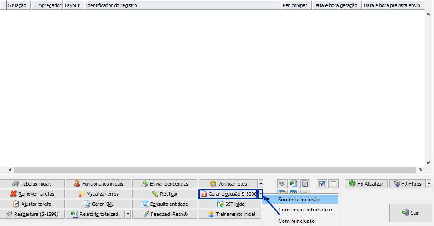
Task: Open Funcionários iniciais
Action: (98, 184)
